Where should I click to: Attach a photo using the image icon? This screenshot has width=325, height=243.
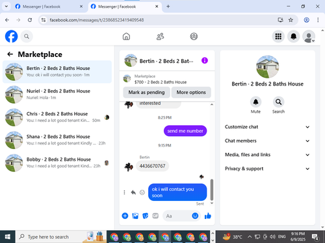(135, 216)
